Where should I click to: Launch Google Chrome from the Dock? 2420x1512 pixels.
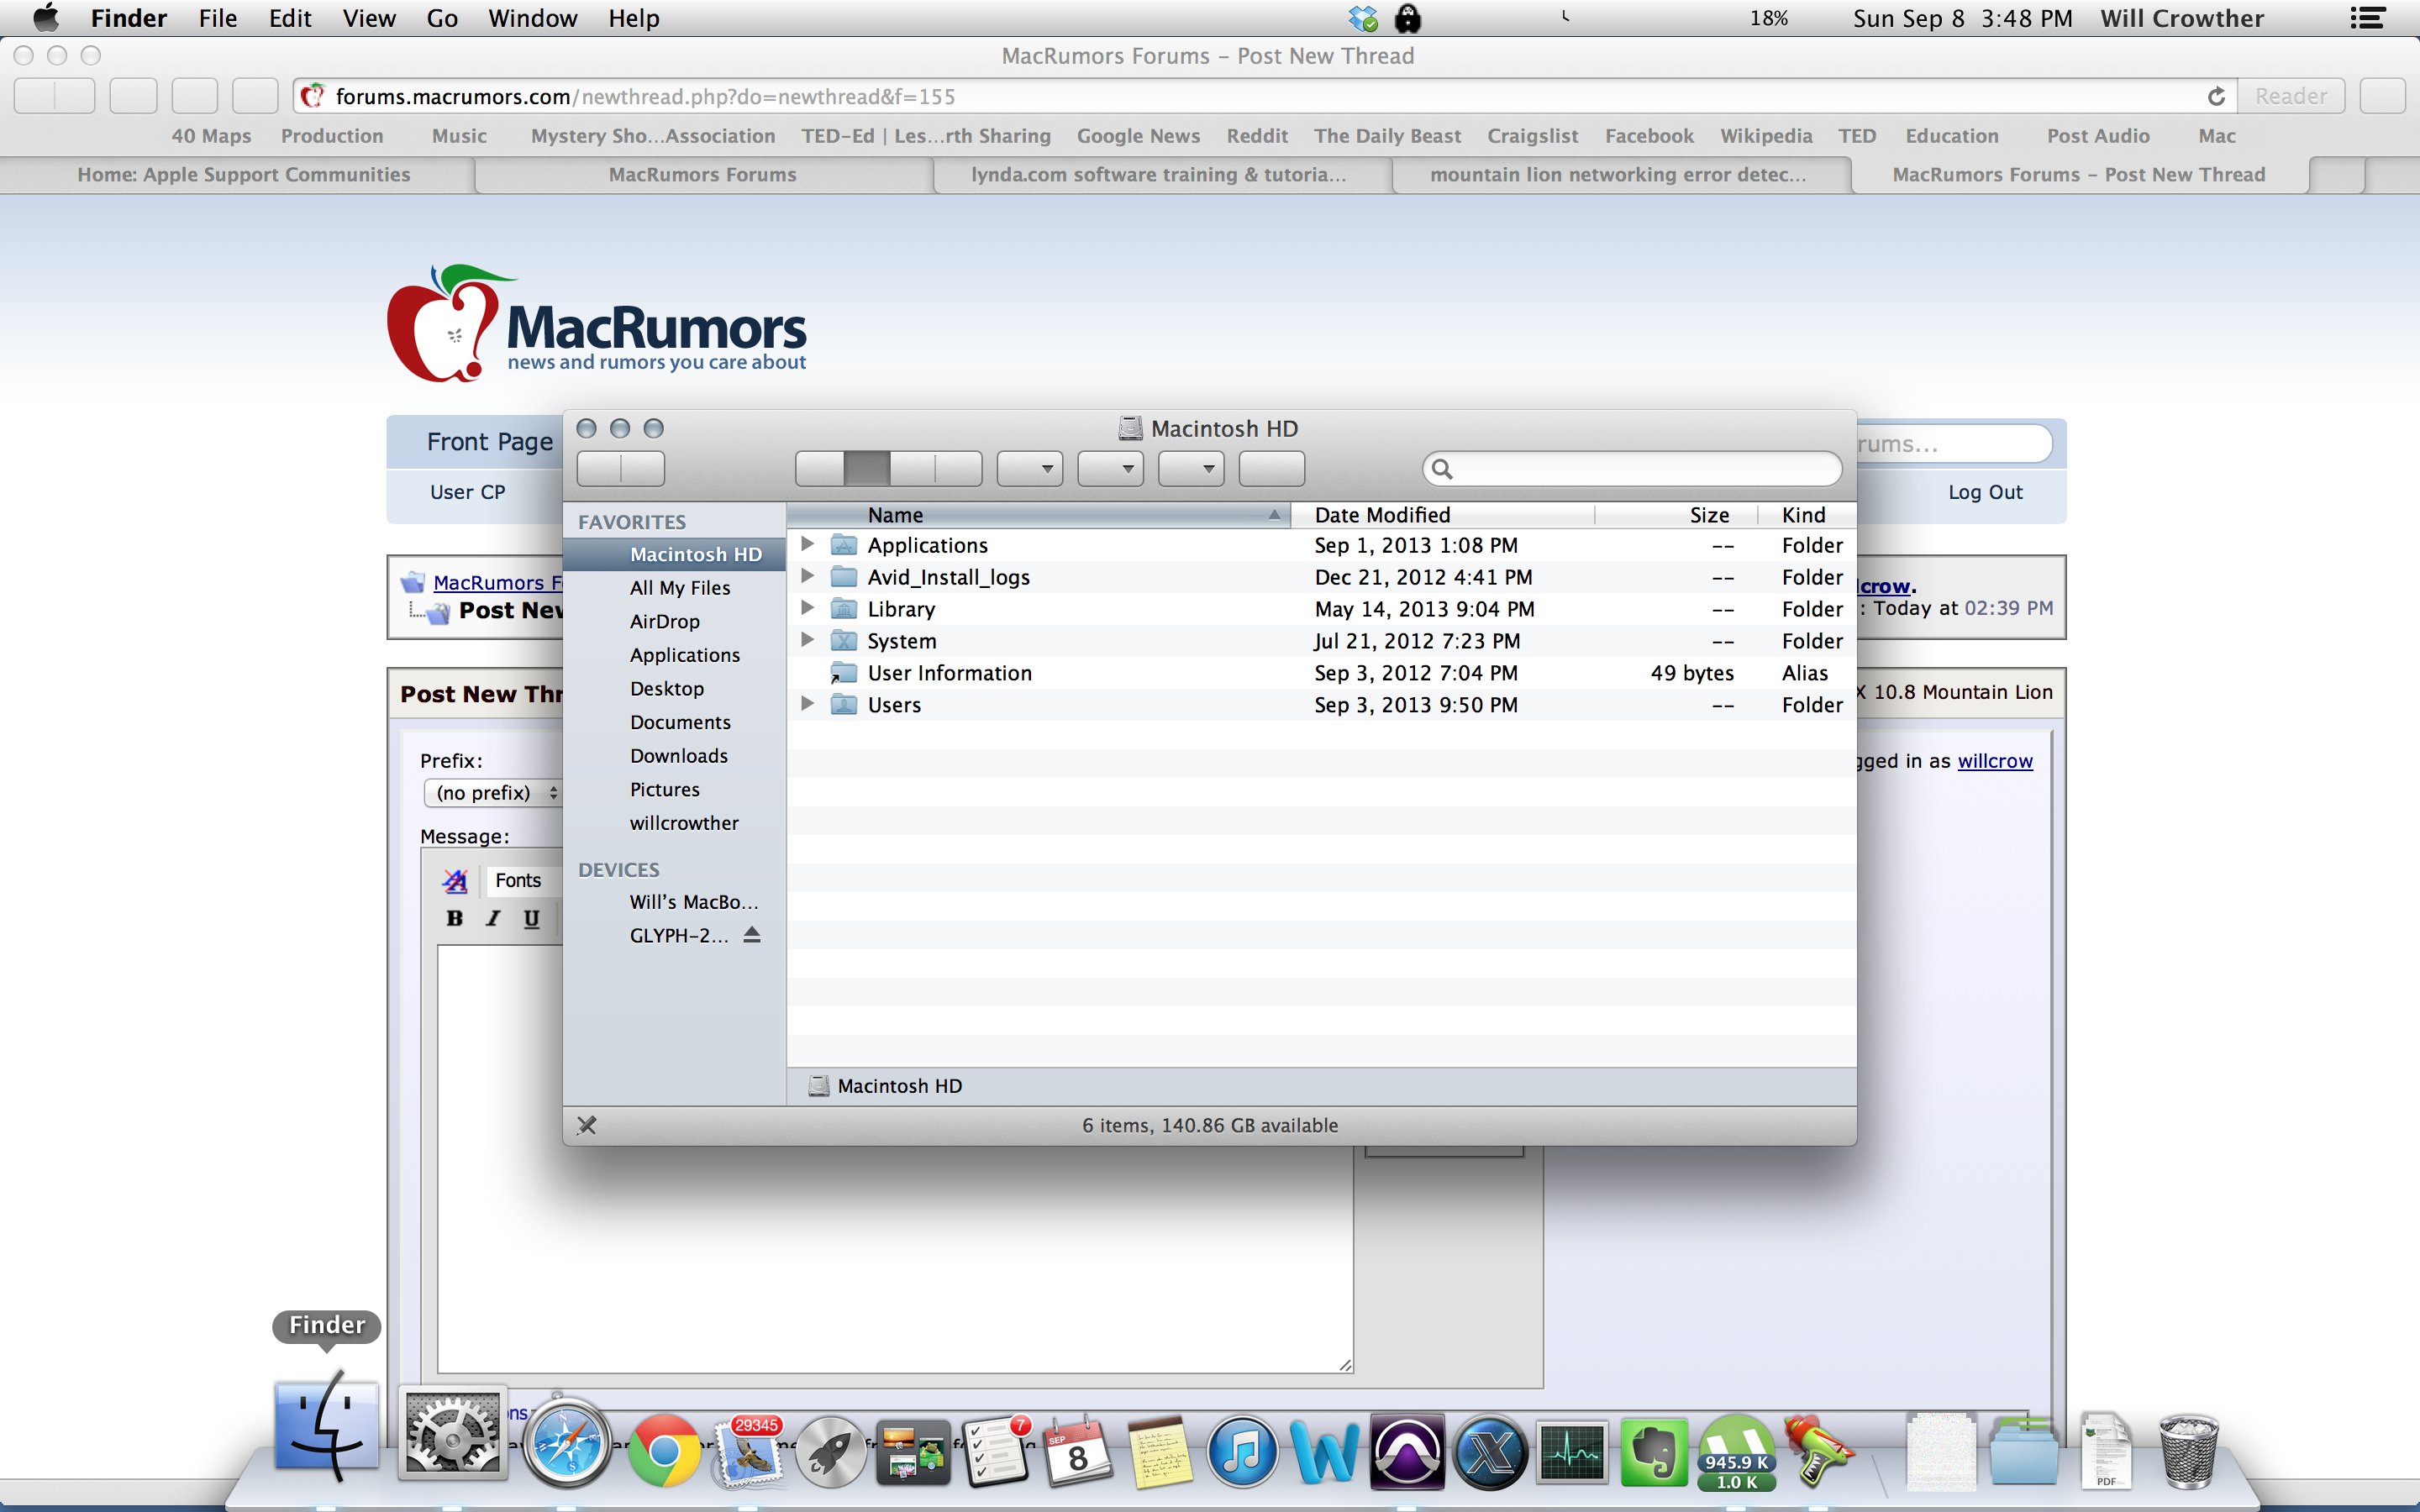pos(663,1449)
